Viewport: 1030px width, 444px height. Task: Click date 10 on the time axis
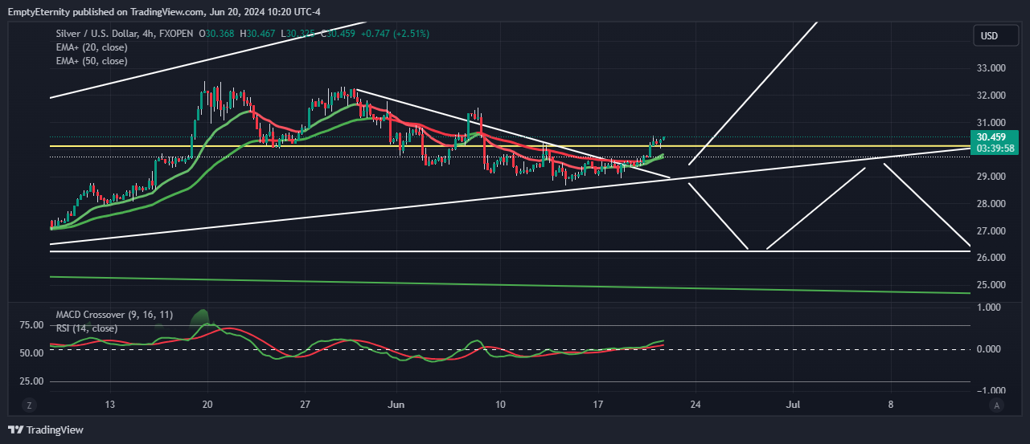point(500,405)
